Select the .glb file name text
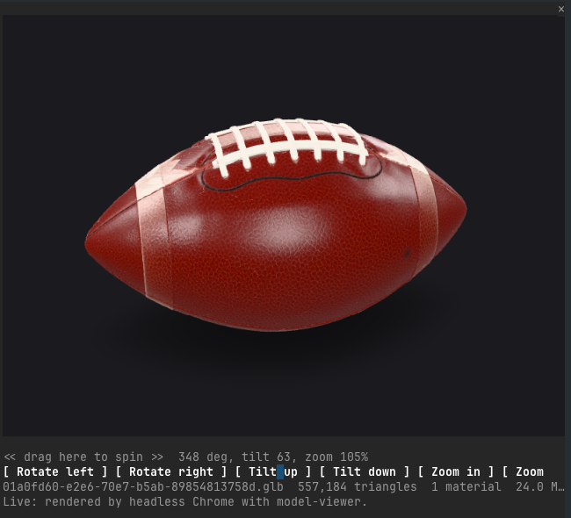This screenshot has height=518, width=571. [x=143, y=486]
